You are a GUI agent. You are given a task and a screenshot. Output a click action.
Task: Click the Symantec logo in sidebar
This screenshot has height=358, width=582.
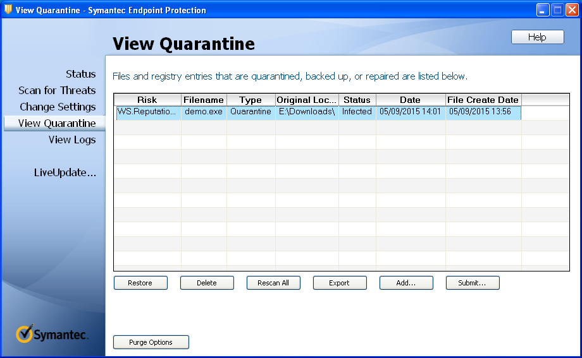pos(52,333)
